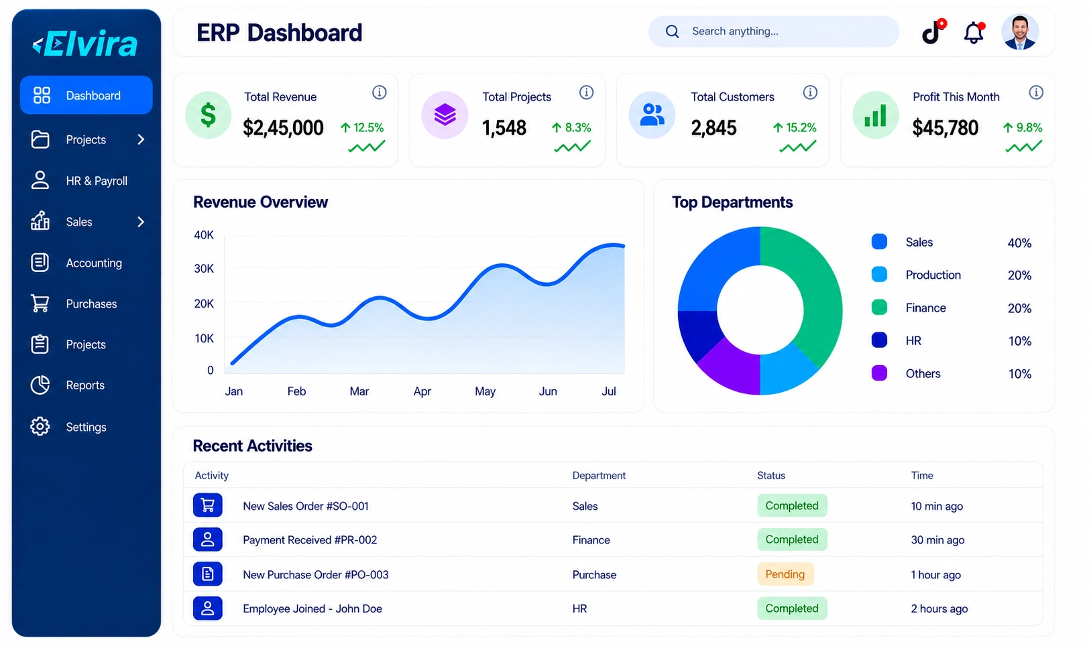Open the Reports section
This screenshot has width=1091, height=648.
(87, 385)
